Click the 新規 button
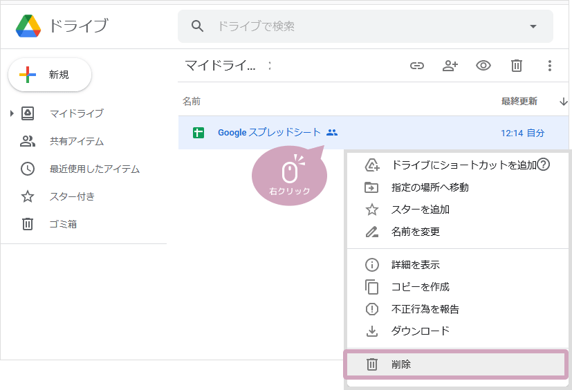Viewport: 572px width, 390px height. (50, 75)
